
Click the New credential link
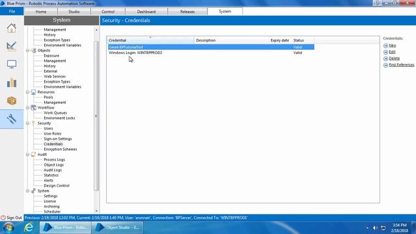pyautogui.click(x=393, y=45)
